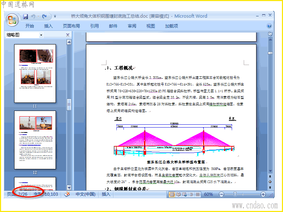This screenshot has height=212, width=283.
Task: Expand the 缩略图 pane type dropdown
Action: [41, 35]
